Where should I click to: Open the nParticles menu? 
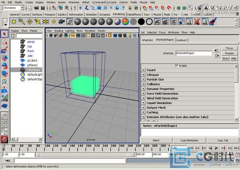pyautogui.click(x=74, y=2)
